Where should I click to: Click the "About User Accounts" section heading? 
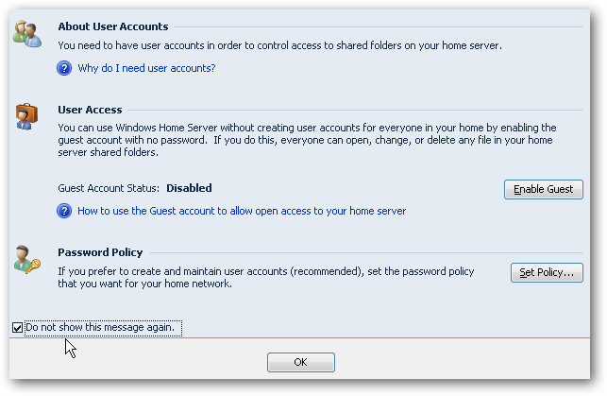[x=113, y=26]
